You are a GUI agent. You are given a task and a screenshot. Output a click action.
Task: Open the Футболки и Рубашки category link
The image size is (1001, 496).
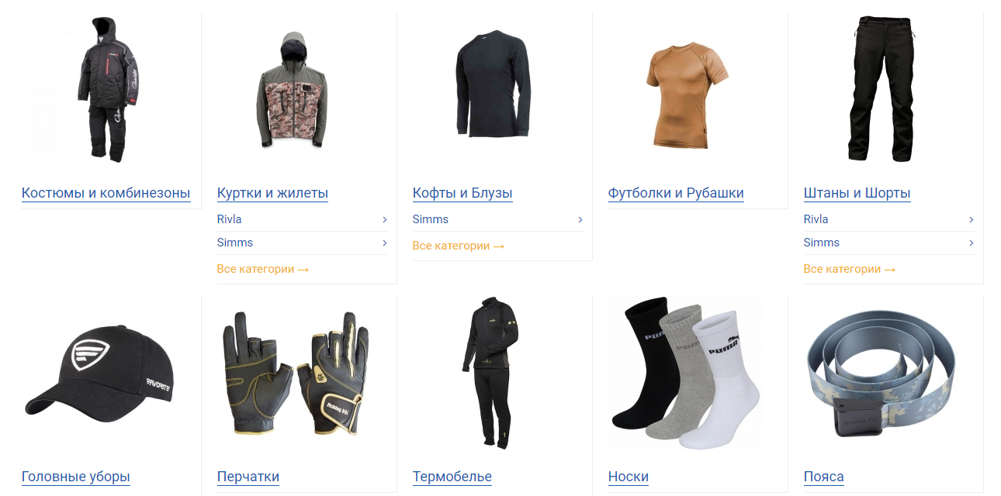676,193
